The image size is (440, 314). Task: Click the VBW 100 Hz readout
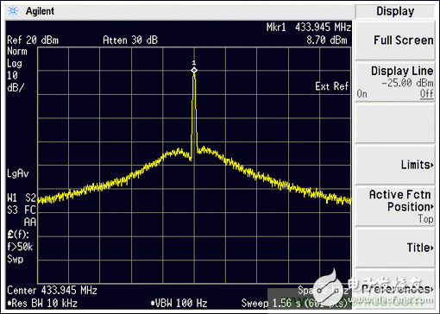(x=179, y=303)
